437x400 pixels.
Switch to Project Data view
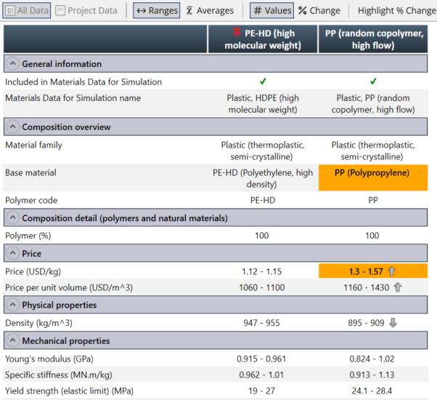coord(86,10)
